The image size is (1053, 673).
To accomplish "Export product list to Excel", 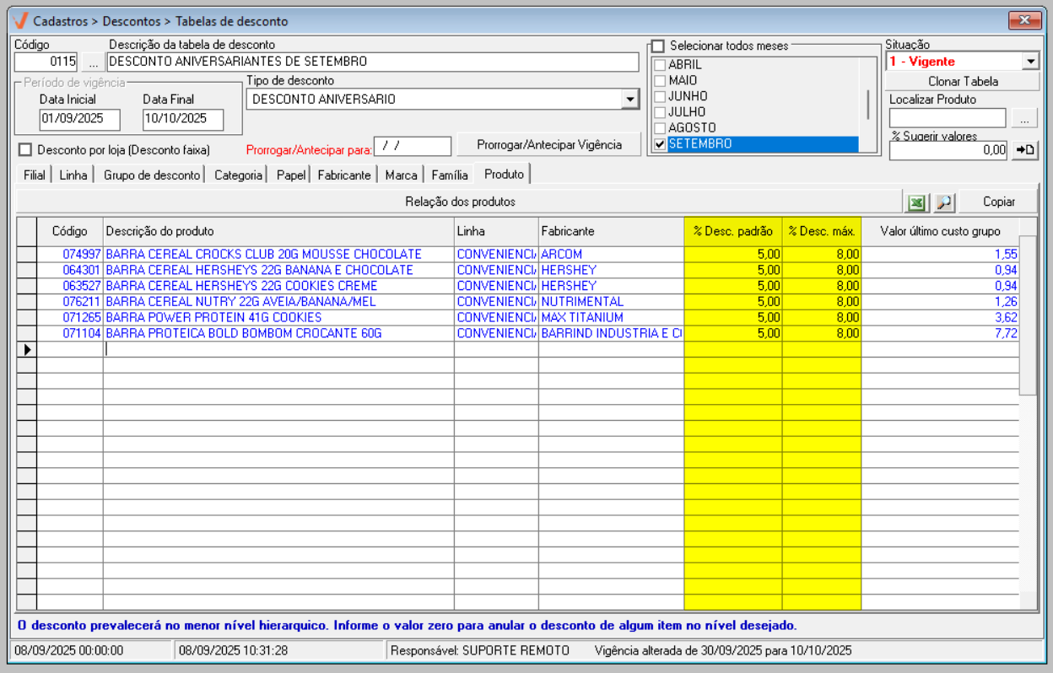I will (x=916, y=202).
